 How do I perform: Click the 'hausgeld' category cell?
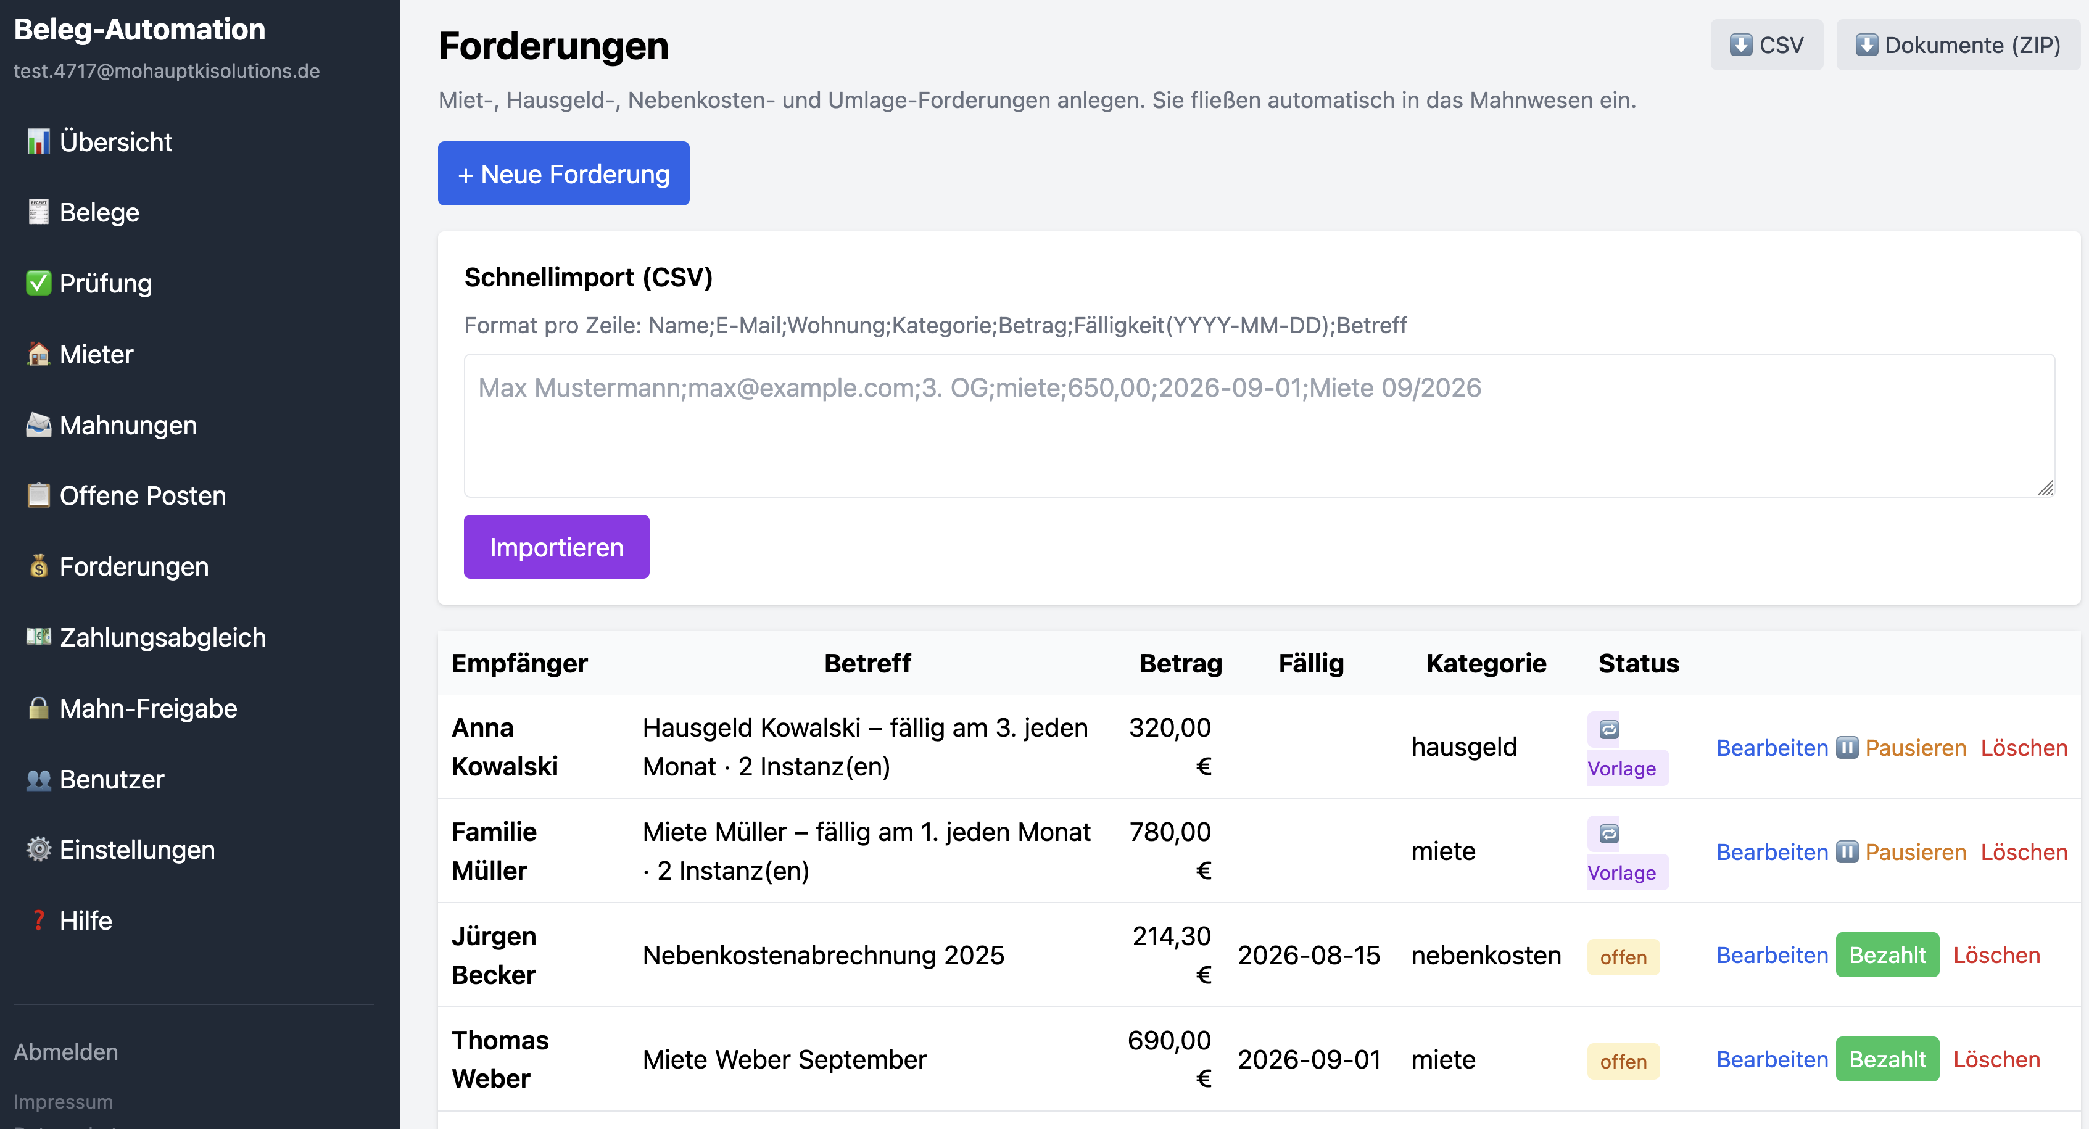click(1464, 746)
